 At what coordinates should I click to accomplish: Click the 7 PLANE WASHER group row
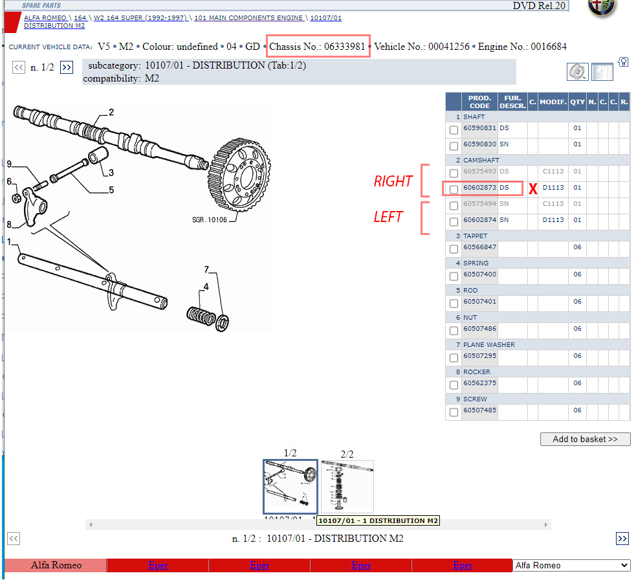coord(538,344)
